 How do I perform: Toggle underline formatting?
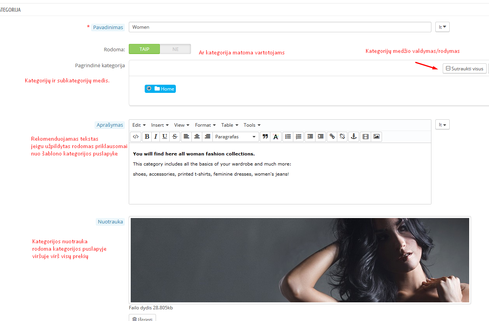(165, 136)
